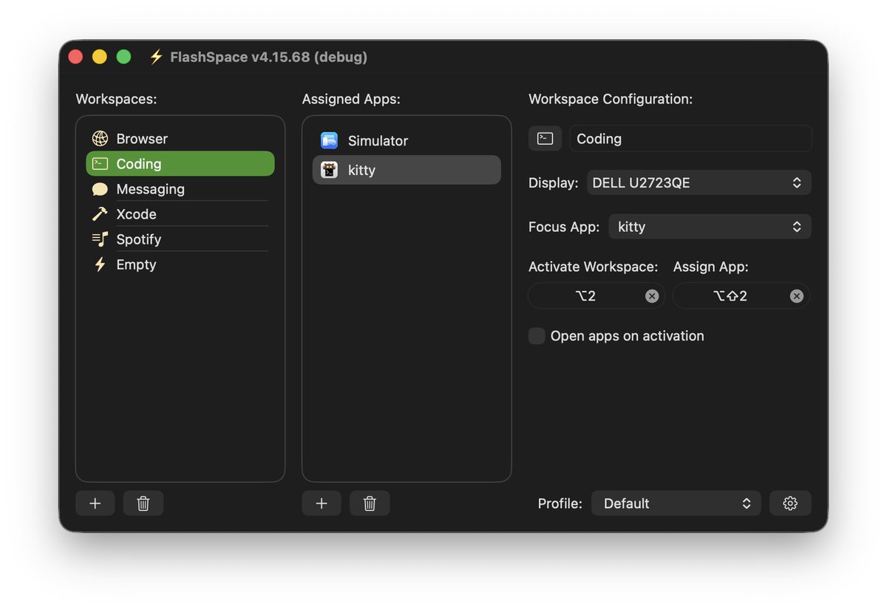
Task: Minimize the FlashSpace window
Action: 100,57
